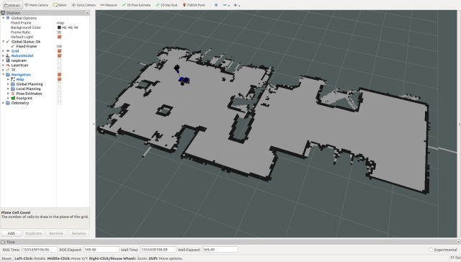This screenshot has height=262, width=461.
Task: Click the Add display button
Action: [x=11, y=233]
